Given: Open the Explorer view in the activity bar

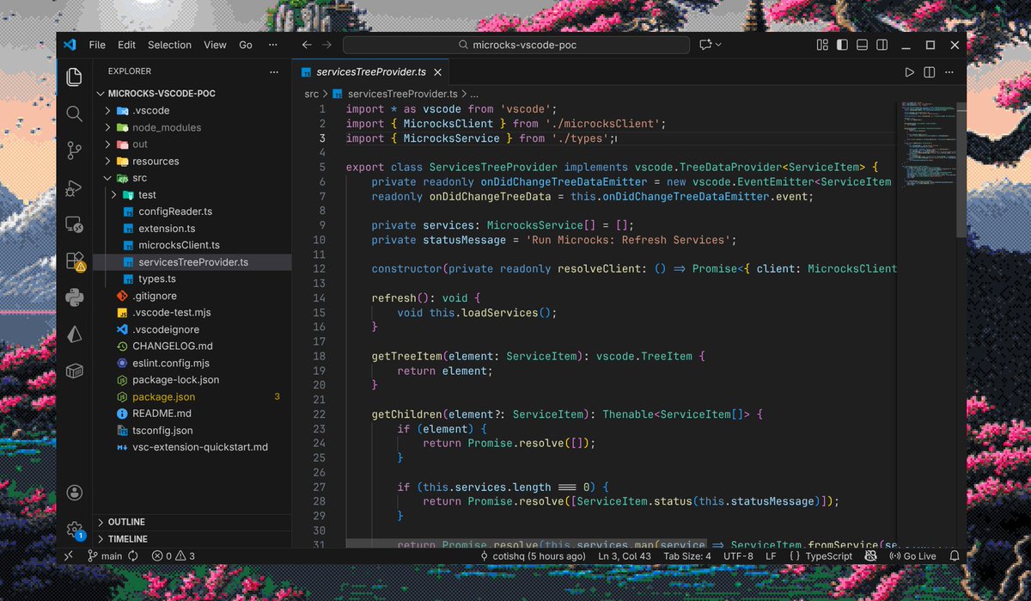Looking at the screenshot, I should (x=75, y=77).
